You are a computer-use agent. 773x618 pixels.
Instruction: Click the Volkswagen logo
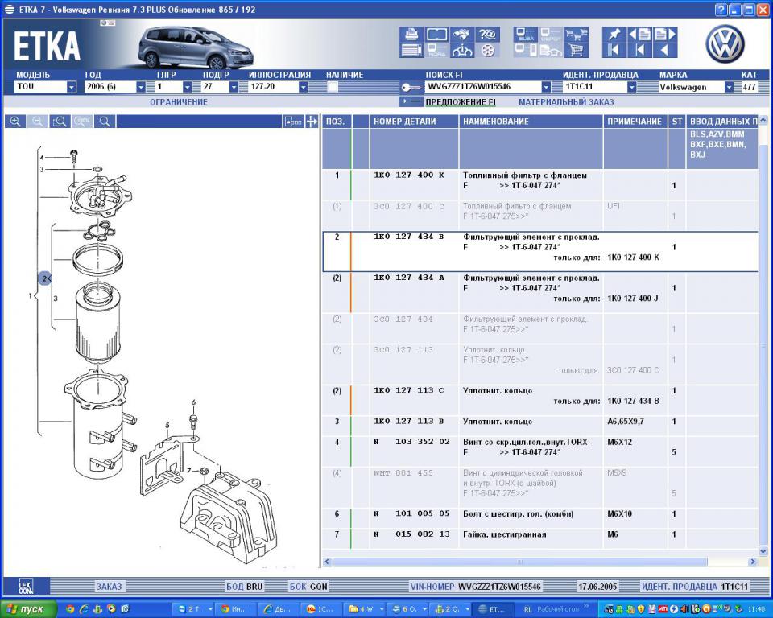[x=725, y=44]
